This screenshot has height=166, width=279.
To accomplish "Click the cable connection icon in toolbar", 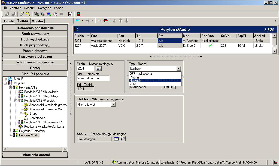I will [x=22, y=14].
